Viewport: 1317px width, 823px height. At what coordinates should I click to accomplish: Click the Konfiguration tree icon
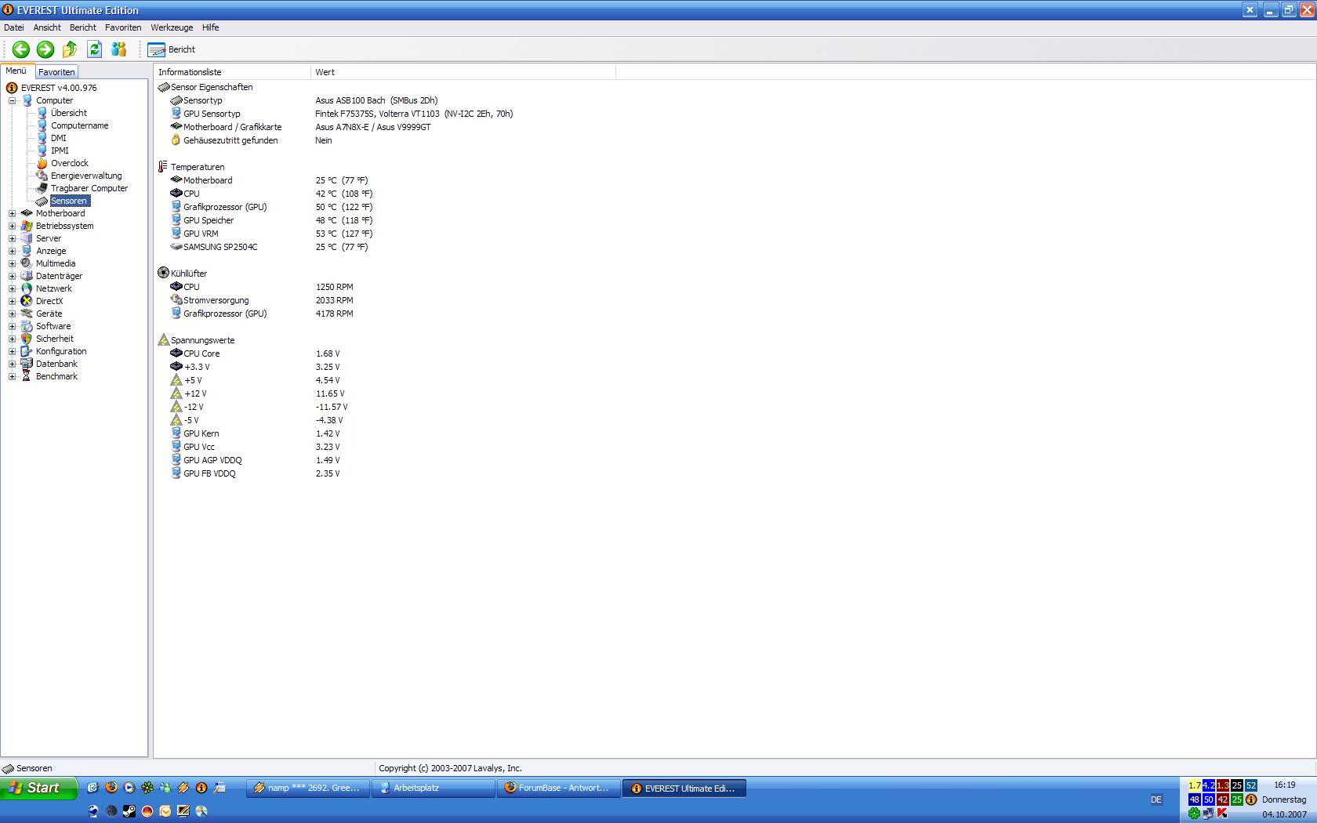[27, 351]
